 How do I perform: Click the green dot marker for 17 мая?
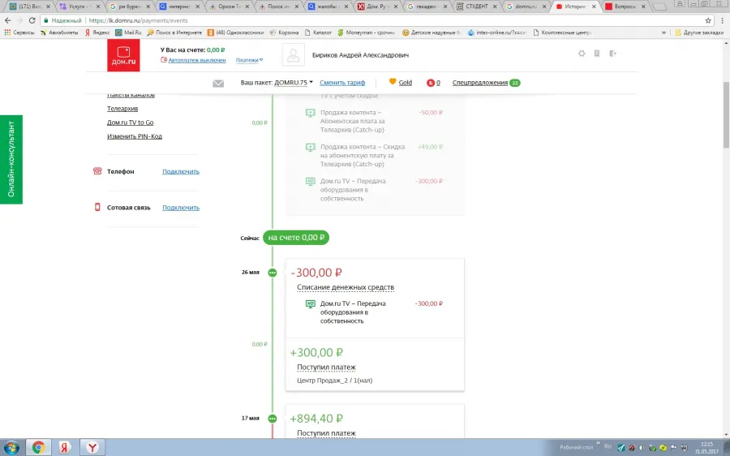point(273,419)
